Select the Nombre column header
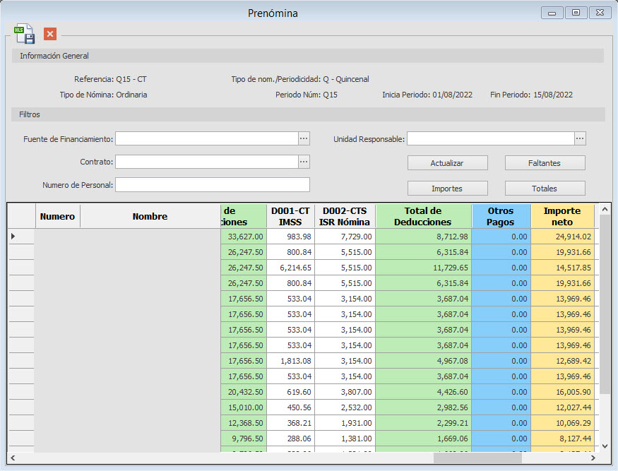The image size is (618, 471). tap(150, 216)
